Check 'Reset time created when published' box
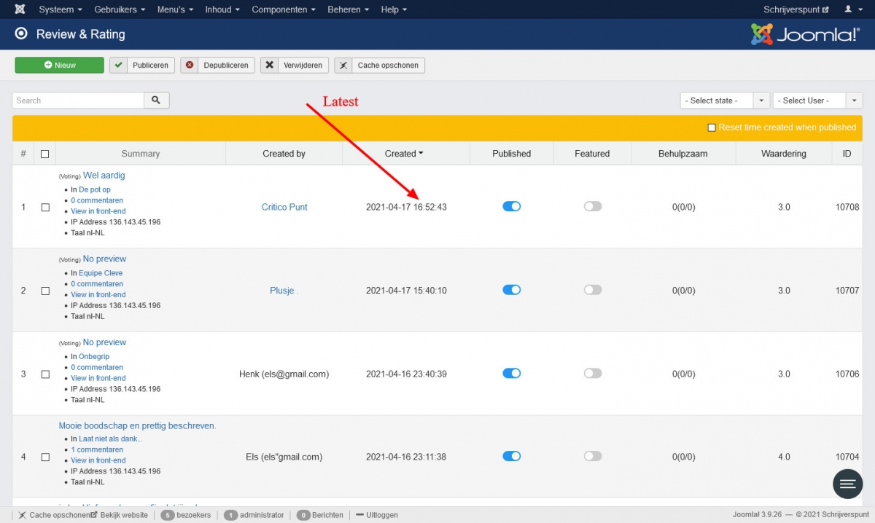 [712, 127]
